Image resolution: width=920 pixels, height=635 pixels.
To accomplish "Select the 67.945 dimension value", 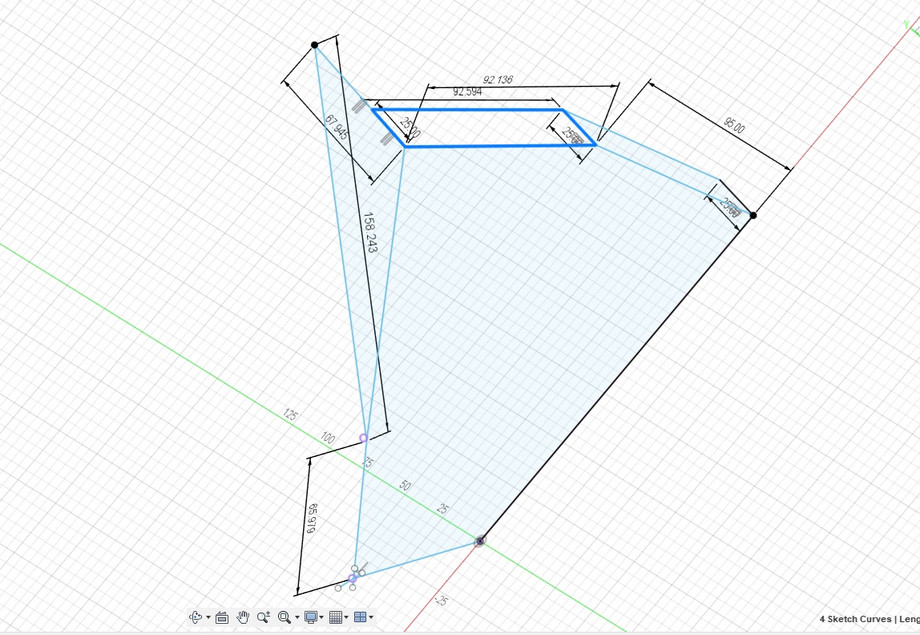I will [x=337, y=127].
